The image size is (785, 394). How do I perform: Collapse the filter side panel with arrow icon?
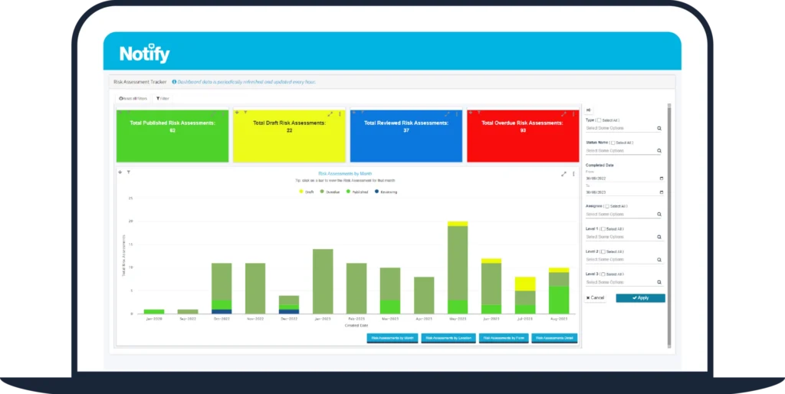[589, 110]
